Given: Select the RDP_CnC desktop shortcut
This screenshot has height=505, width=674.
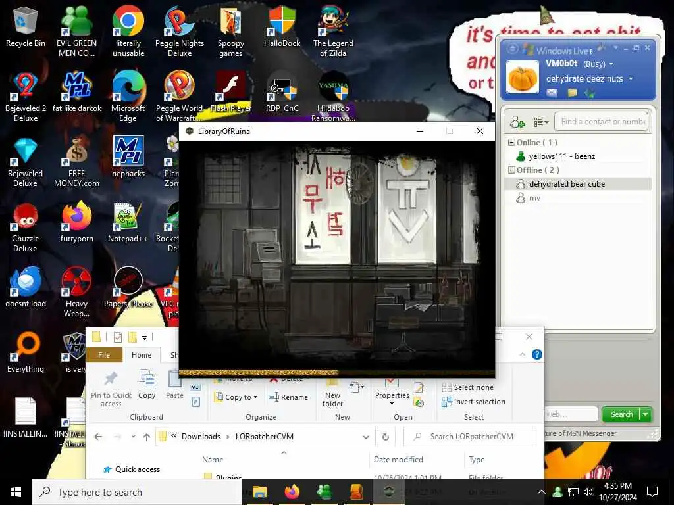Looking at the screenshot, I should [282, 92].
